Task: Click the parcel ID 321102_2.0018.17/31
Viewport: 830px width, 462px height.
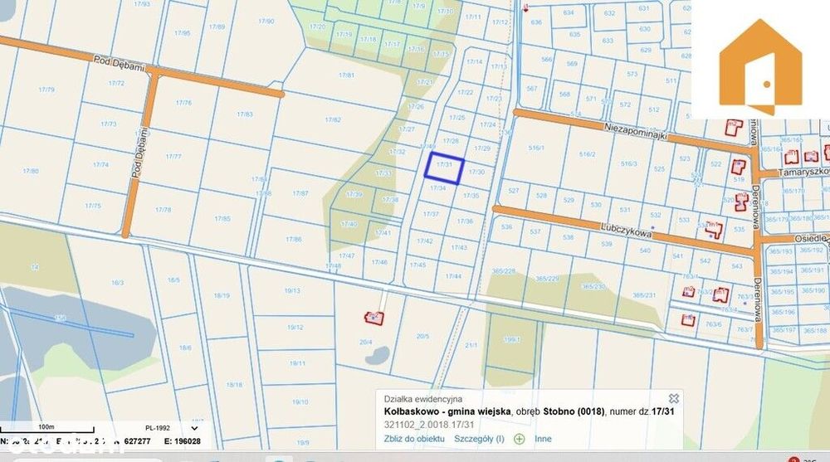Action: pos(429,425)
